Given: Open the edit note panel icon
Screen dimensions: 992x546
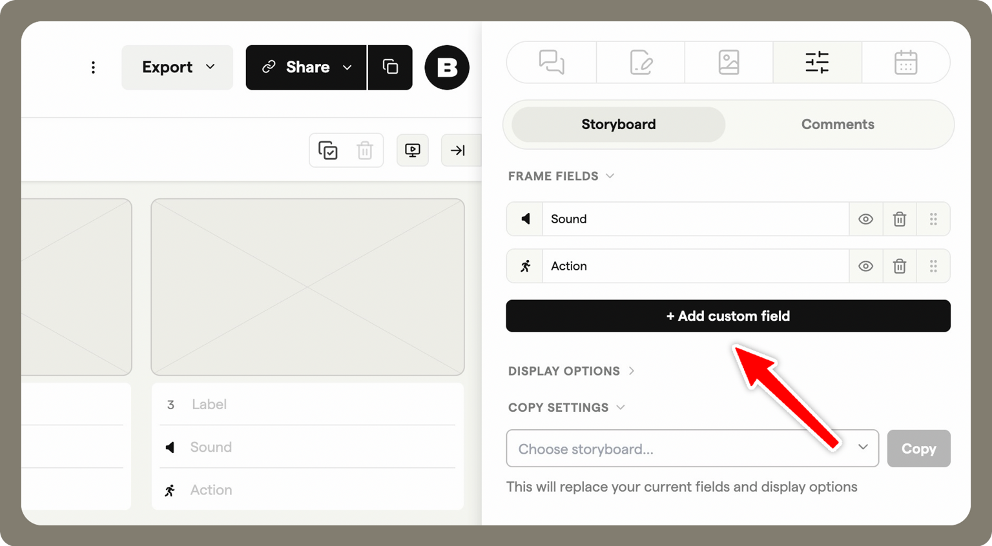Looking at the screenshot, I should click(641, 63).
